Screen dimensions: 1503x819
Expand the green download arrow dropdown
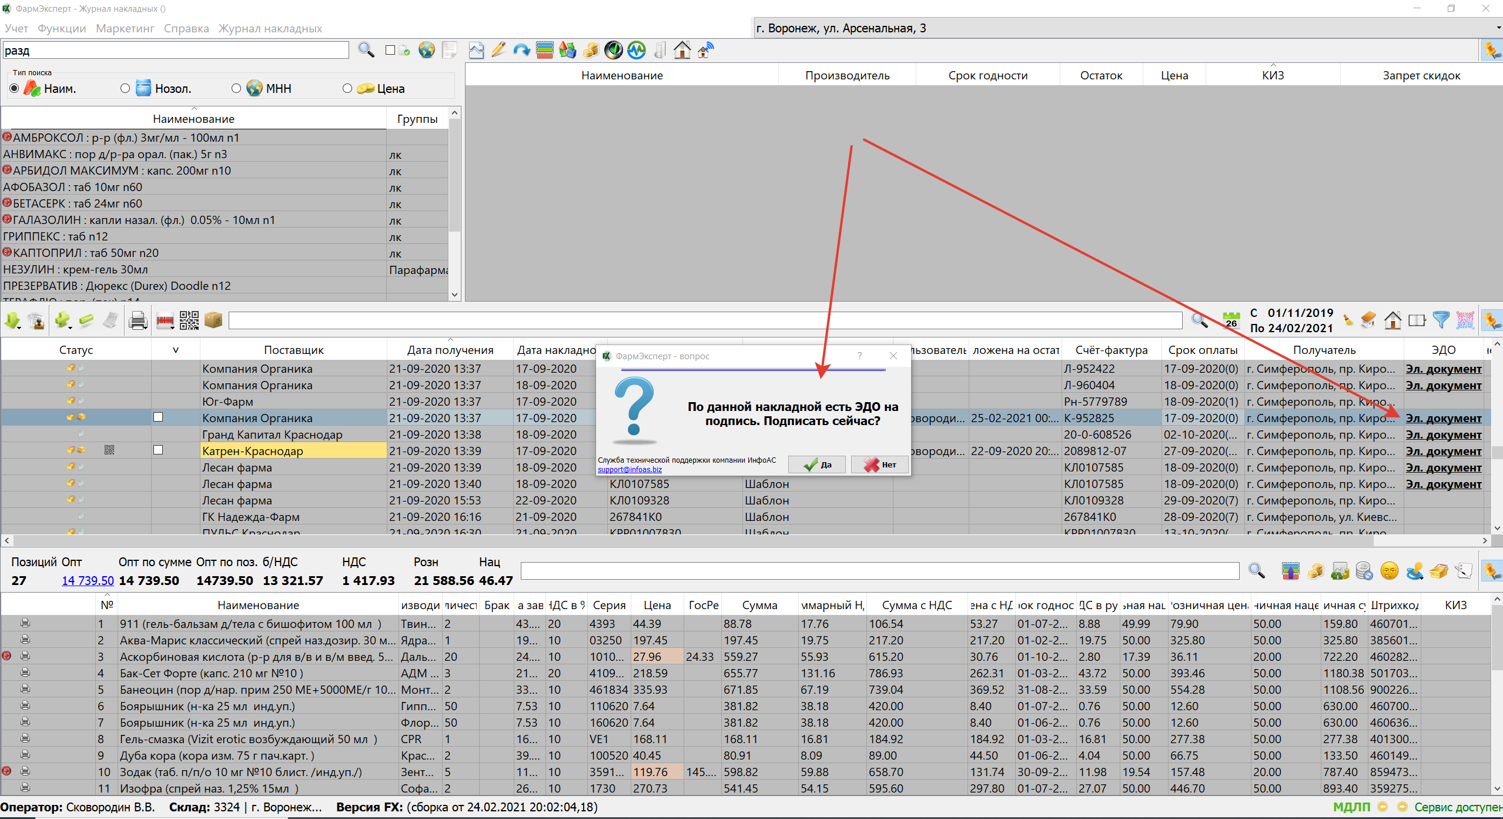tap(20, 327)
